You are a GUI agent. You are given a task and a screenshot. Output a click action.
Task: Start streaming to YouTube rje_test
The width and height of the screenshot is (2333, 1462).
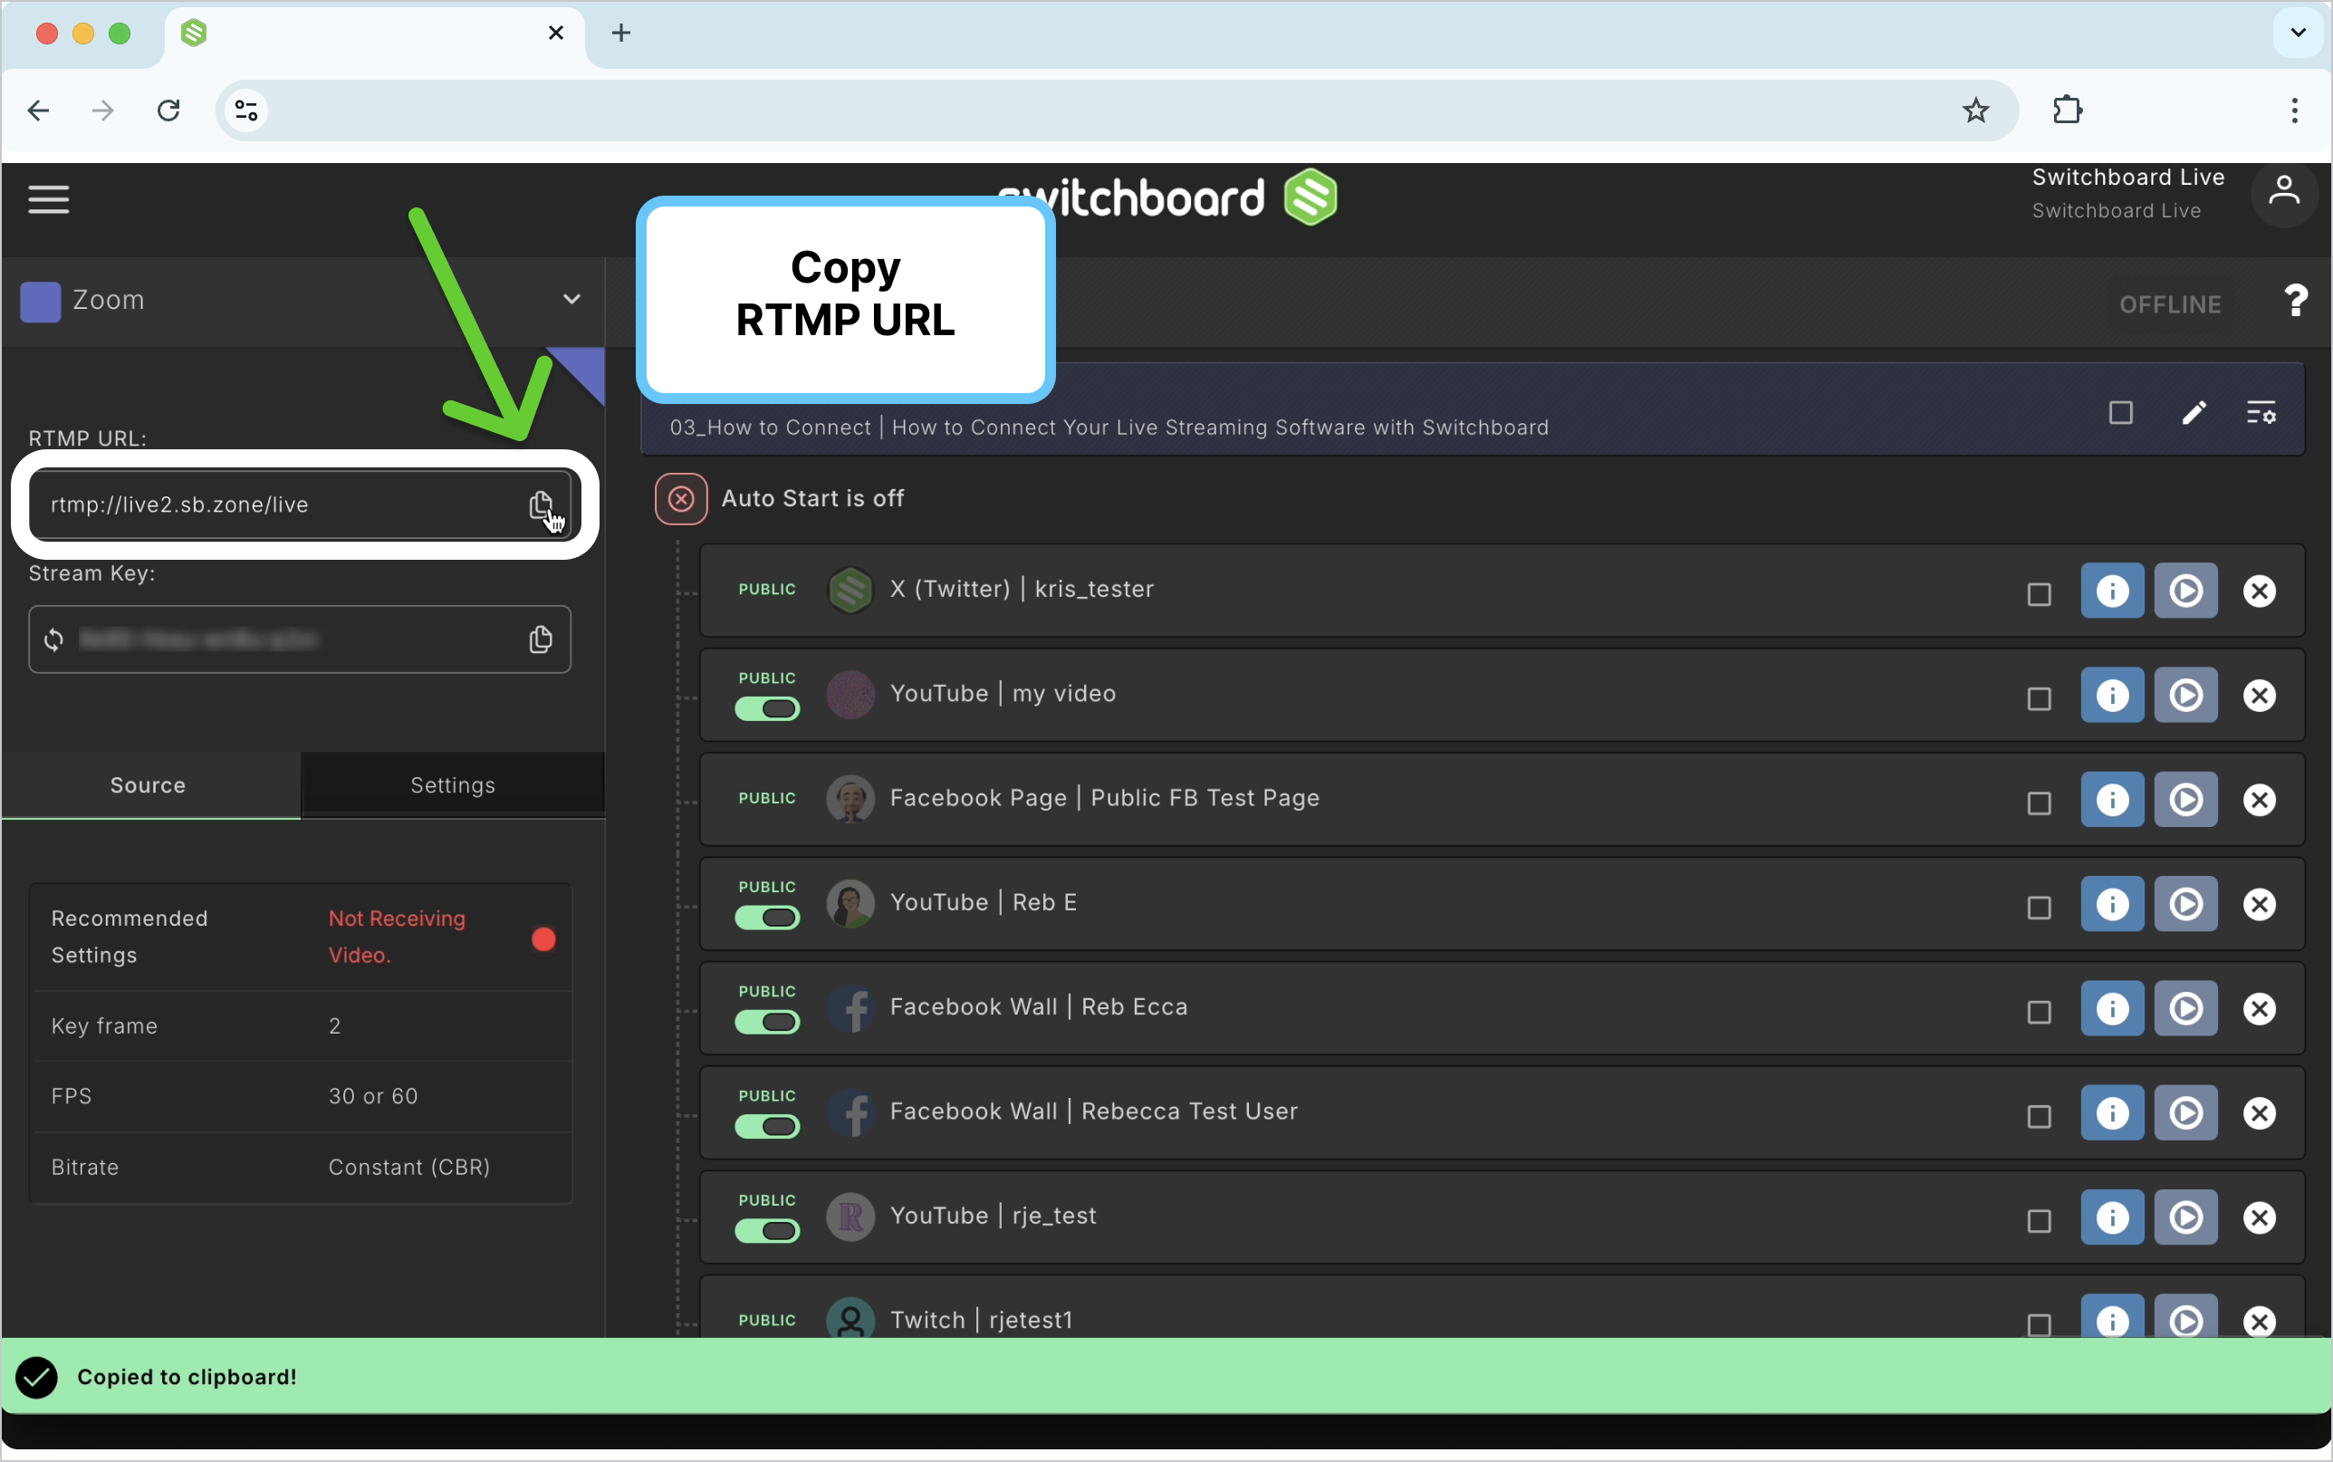(2185, 1217)
